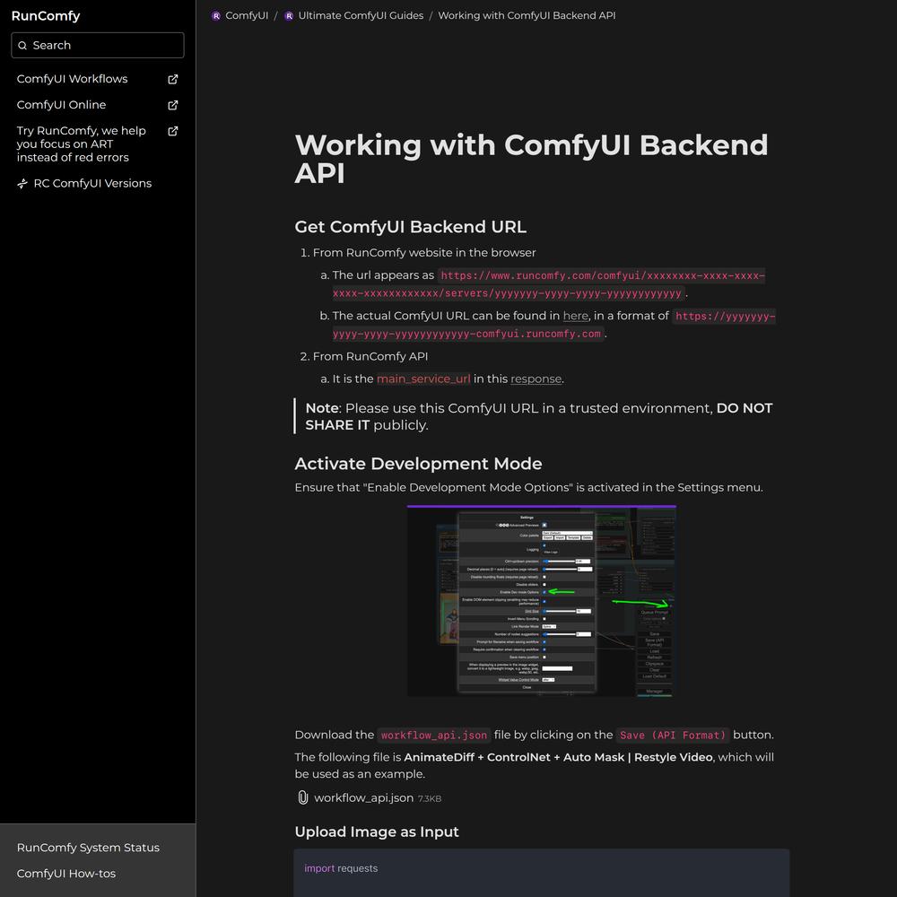Open ComfyUI Workflows in the sidebar
Image resolution: width=897 pixels, height=897 pixels.
click(97, 79)
